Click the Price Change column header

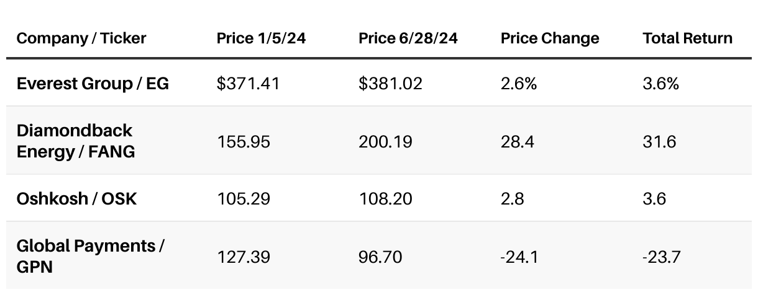tap(550, 38)
